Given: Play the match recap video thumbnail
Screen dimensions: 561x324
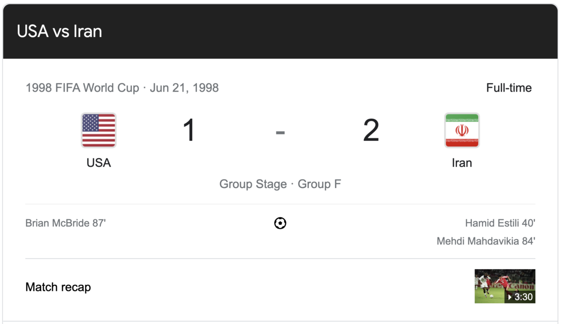Looking at the screenshot, I should [505, 286].
